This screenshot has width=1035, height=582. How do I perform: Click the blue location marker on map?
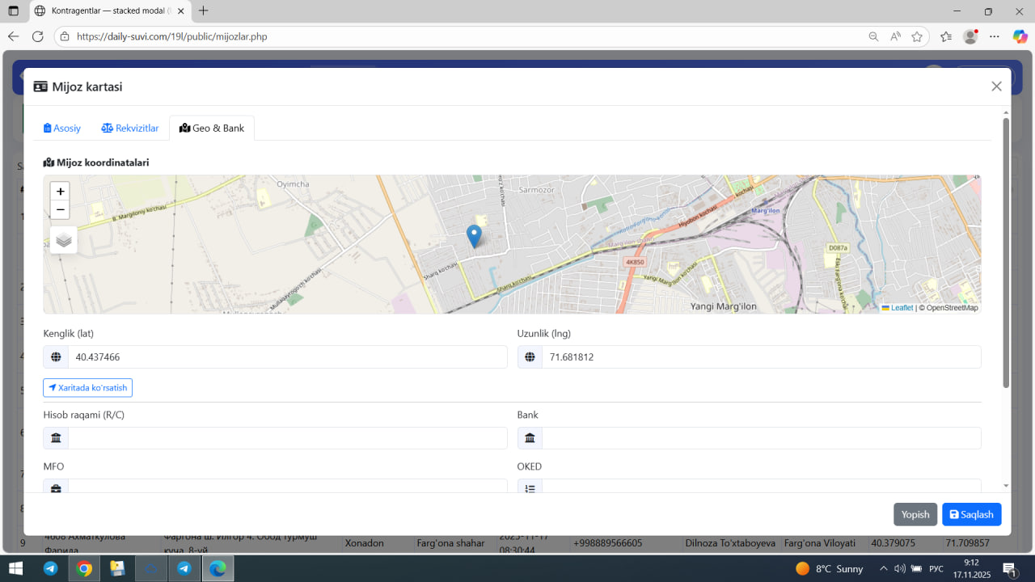point(474,235)
